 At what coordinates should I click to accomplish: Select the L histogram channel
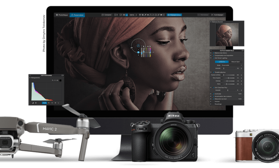coord(59,103)
